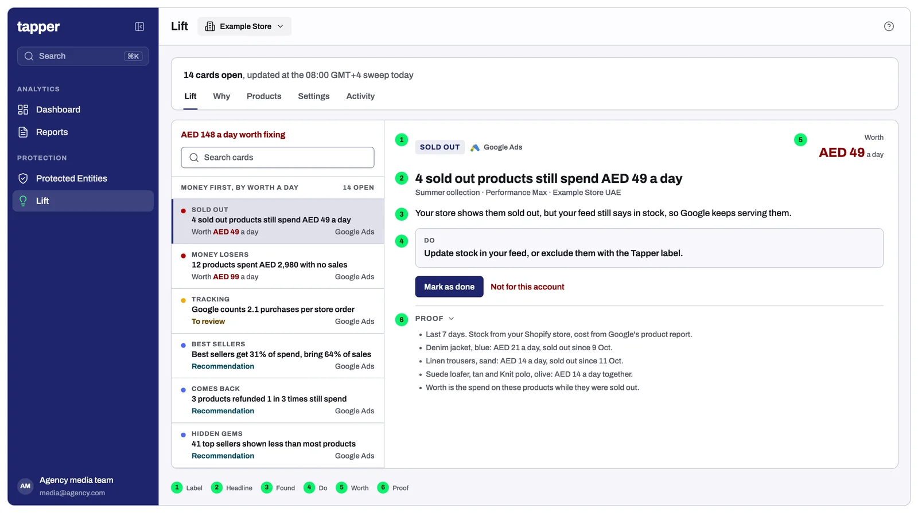Image resolution: width=918 pixels, height=513 pixels.
Task: Open the Example Store dropdown
Action: [x=244, y=26]
